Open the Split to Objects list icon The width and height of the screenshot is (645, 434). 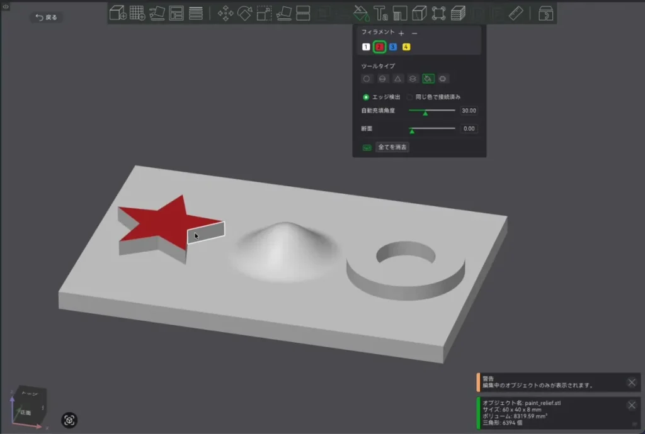click(x=196, y=13)
